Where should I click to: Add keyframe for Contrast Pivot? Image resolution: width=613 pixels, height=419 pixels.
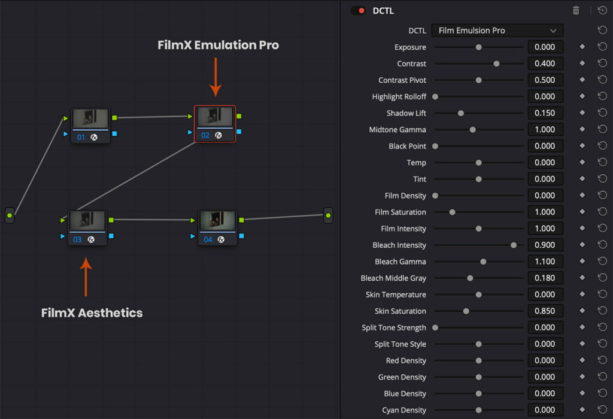click(x=582, y=80)
